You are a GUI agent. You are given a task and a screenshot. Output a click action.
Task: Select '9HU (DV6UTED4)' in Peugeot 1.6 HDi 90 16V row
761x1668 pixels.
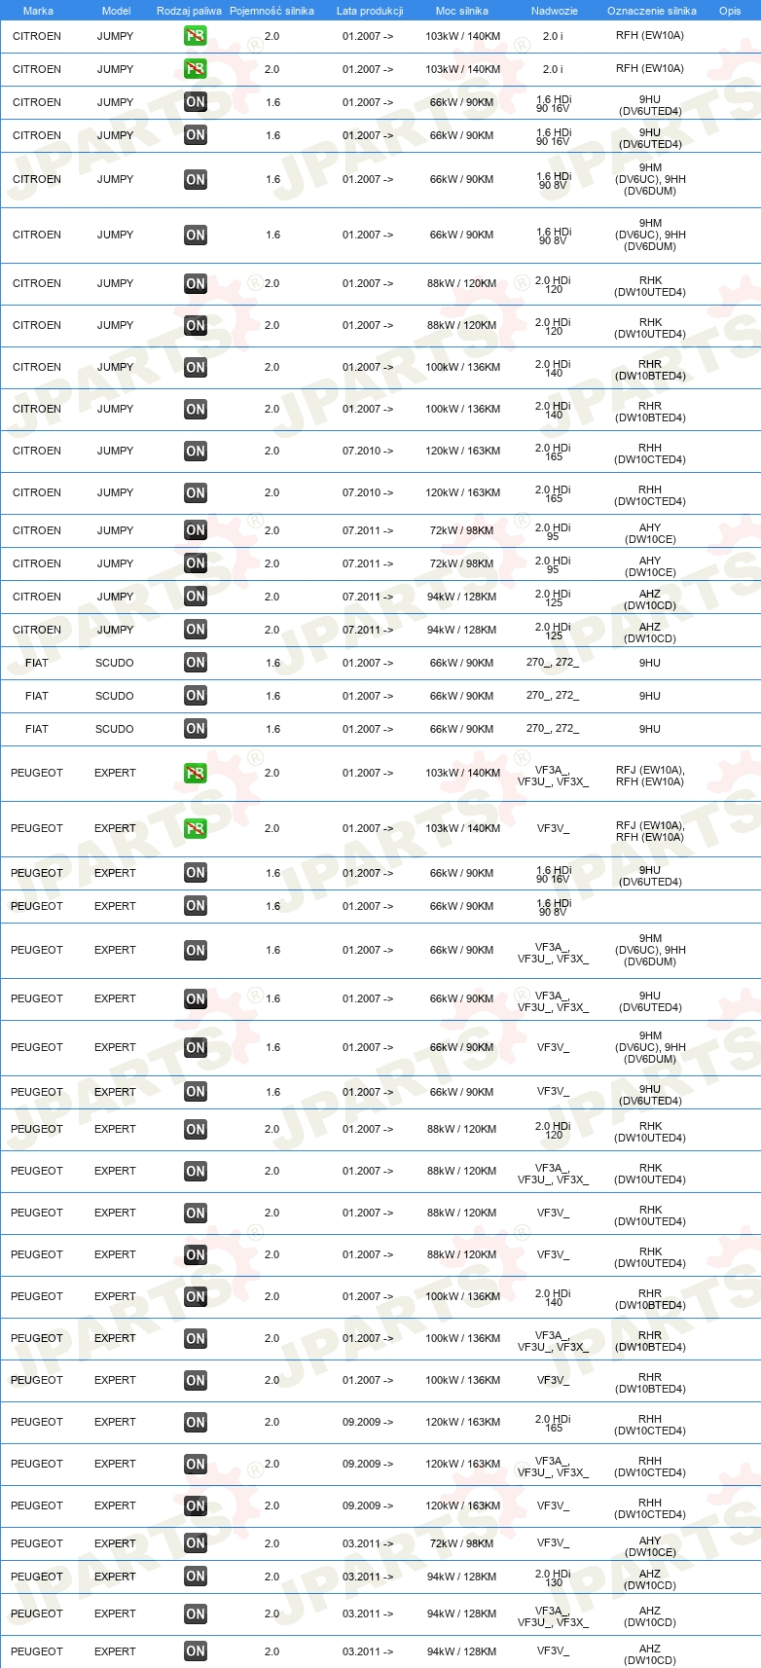point(650,876)
